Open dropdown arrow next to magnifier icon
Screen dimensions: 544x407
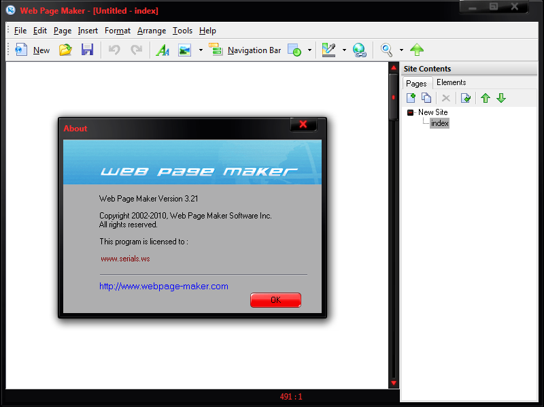coord(401,50)
